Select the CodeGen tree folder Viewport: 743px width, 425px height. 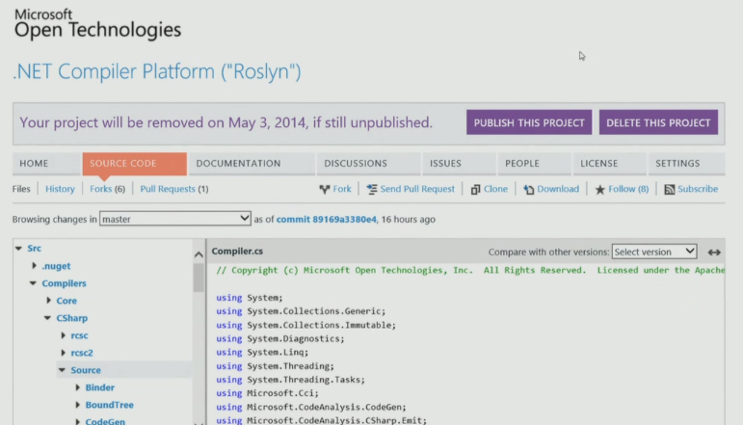tap(105, 421)
